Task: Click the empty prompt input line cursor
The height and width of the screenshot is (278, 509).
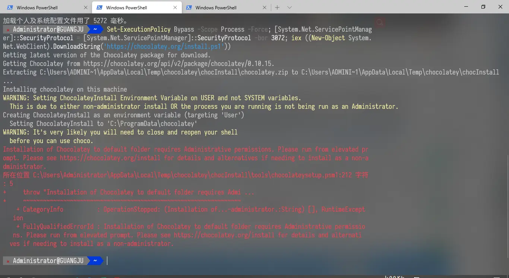Action: tap(107, 260)
